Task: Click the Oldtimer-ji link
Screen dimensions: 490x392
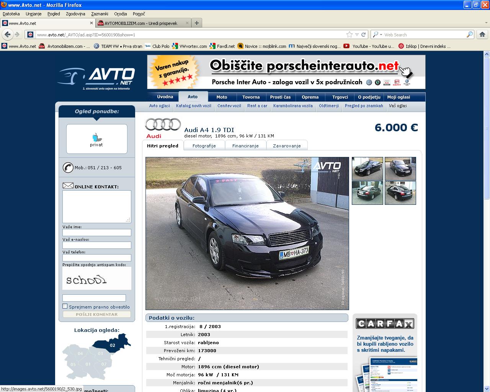Action: pos(329,106)
